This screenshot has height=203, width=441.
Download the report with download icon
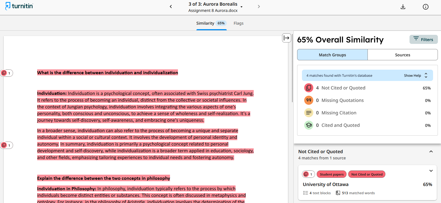403,7
